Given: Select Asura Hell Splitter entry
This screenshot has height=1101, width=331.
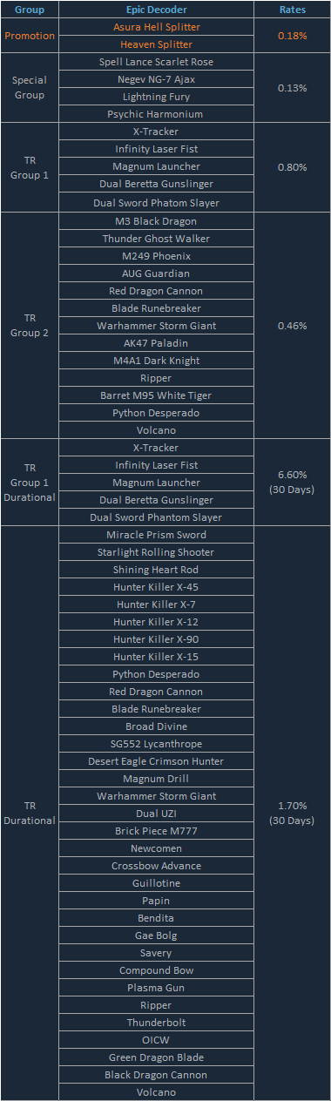Looking at the screenshot, I should [x=157, y=27].
